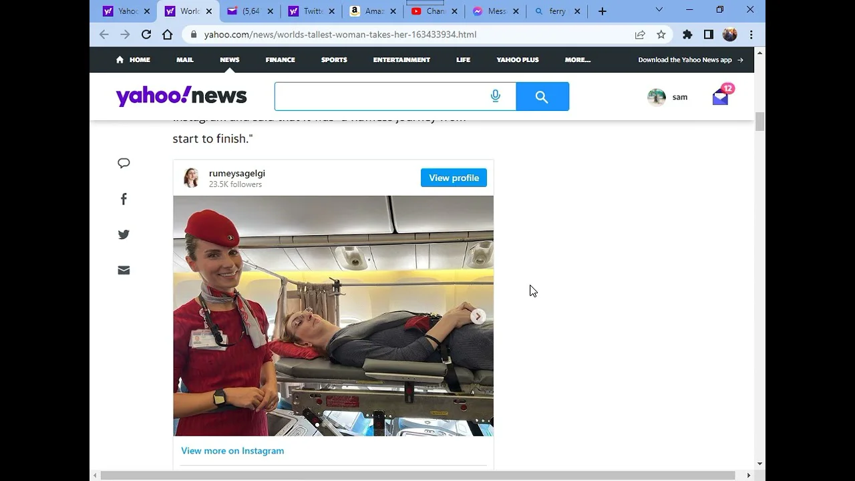Click the voice search microphone
Screen dimensions: 855x481
click(496, 97)
